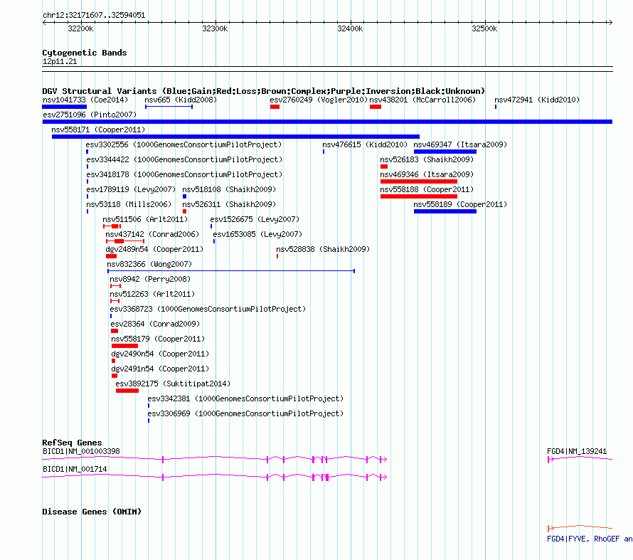Click esv2751096 (Pinto2007) label
The width and height of the screenshot is (633, 560).
[x=90, y=115]
